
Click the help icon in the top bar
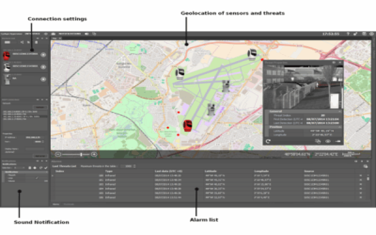348,34
